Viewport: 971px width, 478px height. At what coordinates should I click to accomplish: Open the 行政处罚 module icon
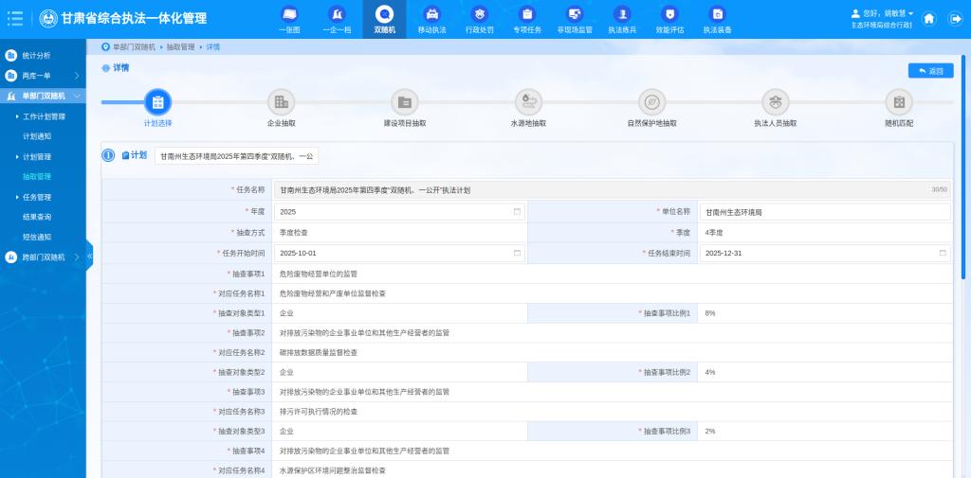pos(480,15)
